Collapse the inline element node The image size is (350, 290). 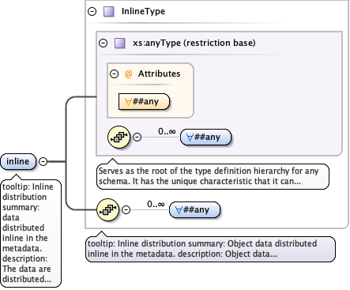(43, 161)
